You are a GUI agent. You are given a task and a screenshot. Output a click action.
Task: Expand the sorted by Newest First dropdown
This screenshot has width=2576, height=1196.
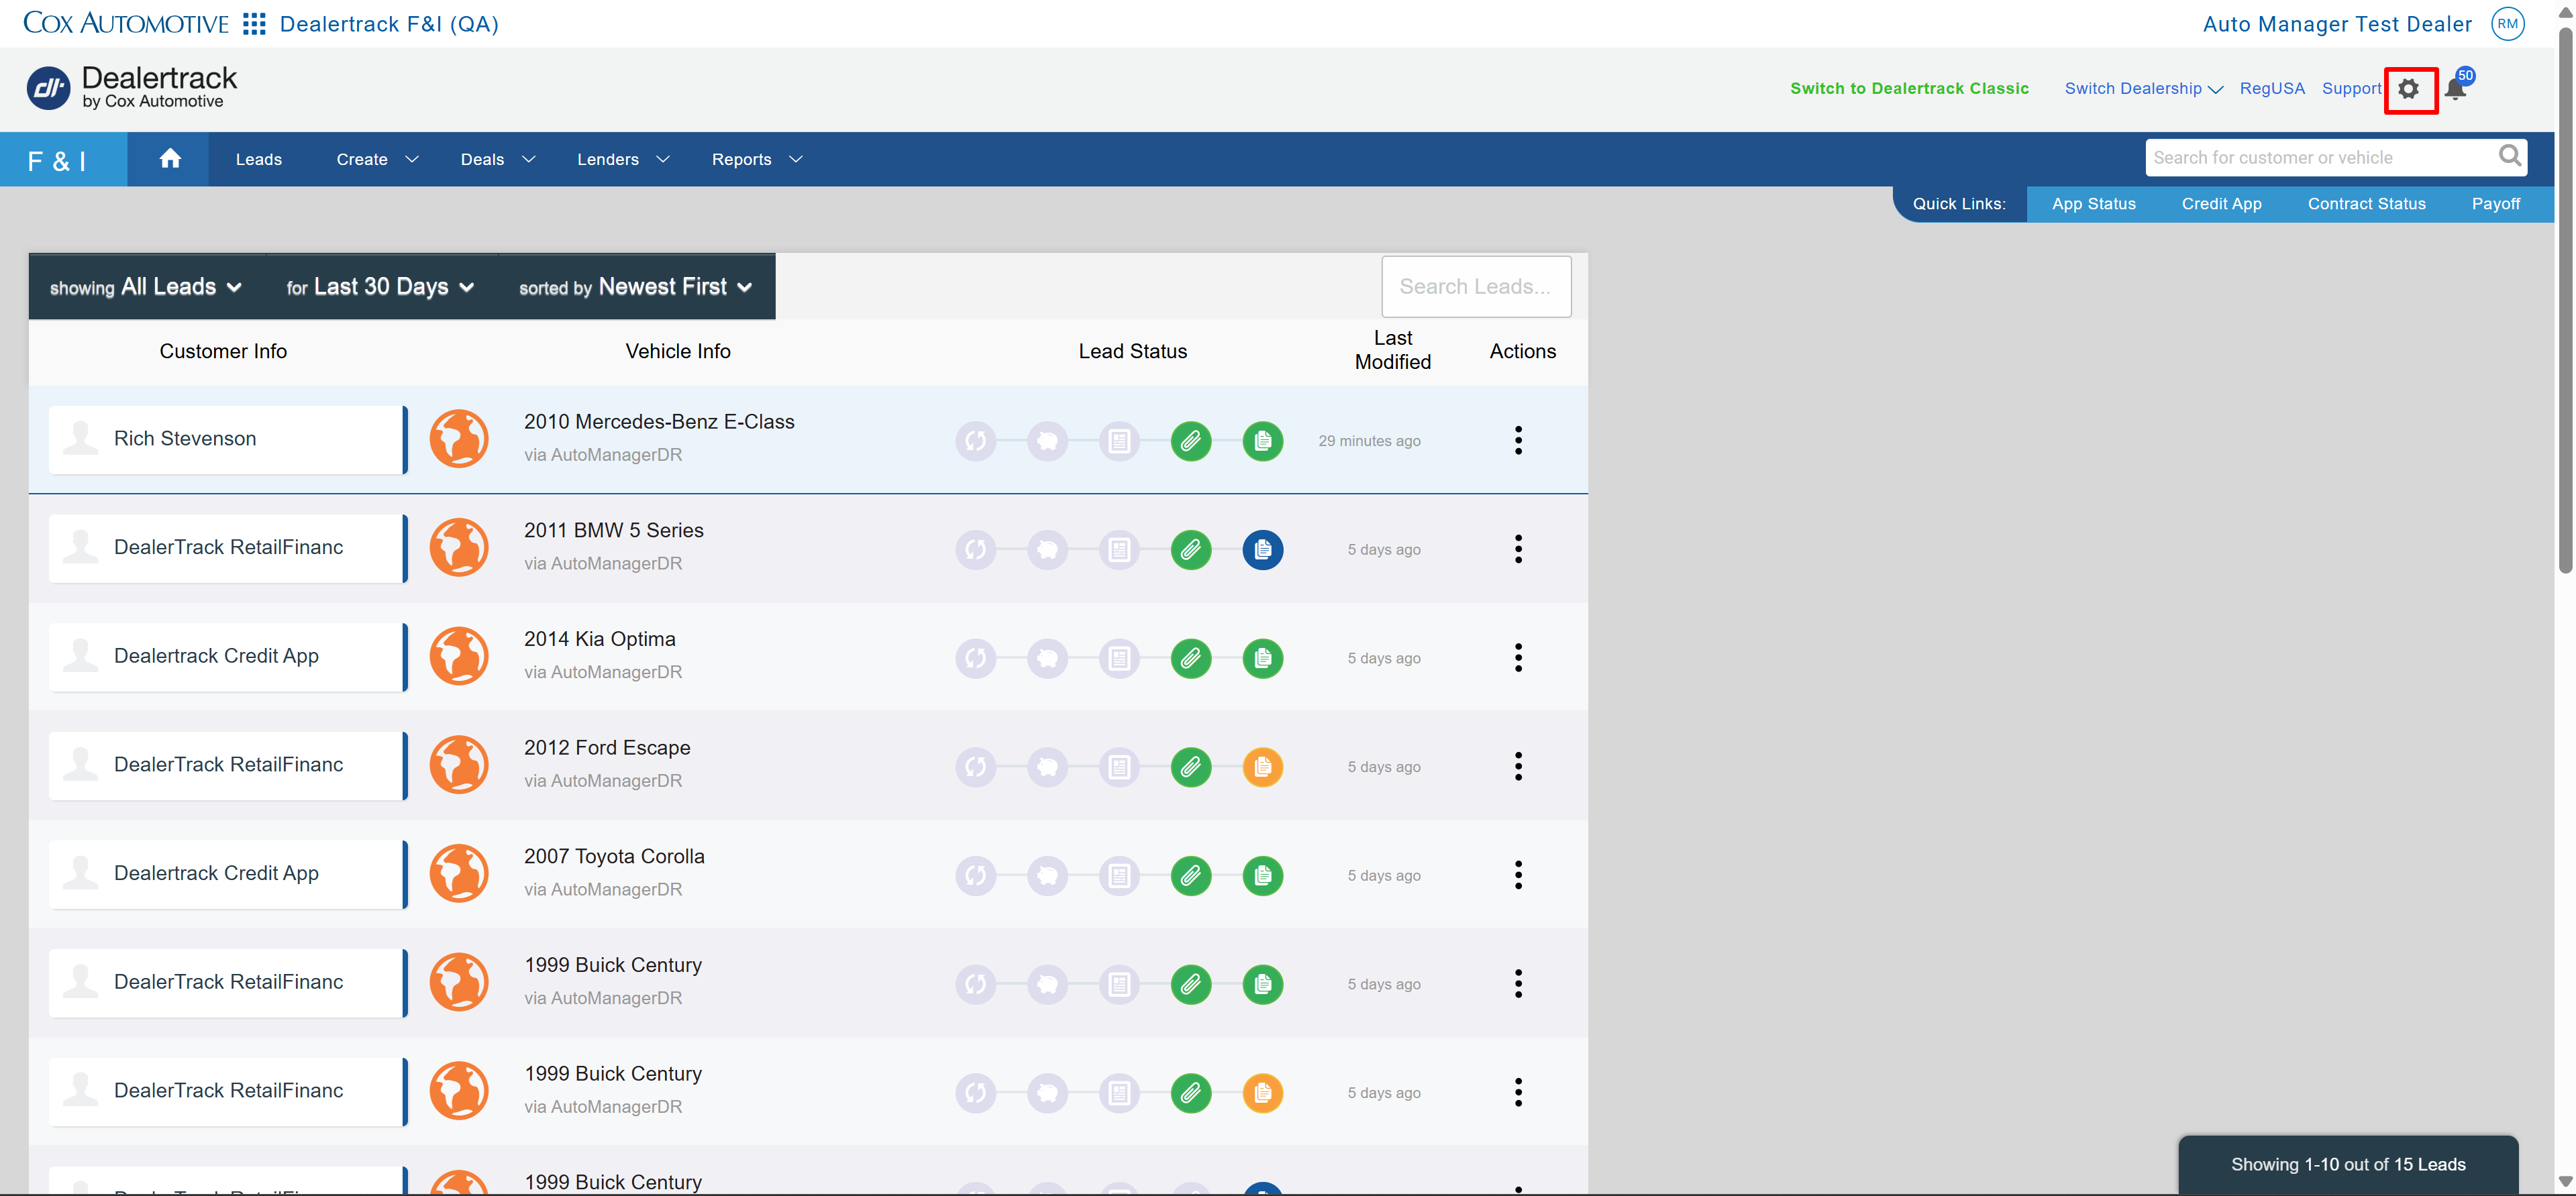[636, 287]
